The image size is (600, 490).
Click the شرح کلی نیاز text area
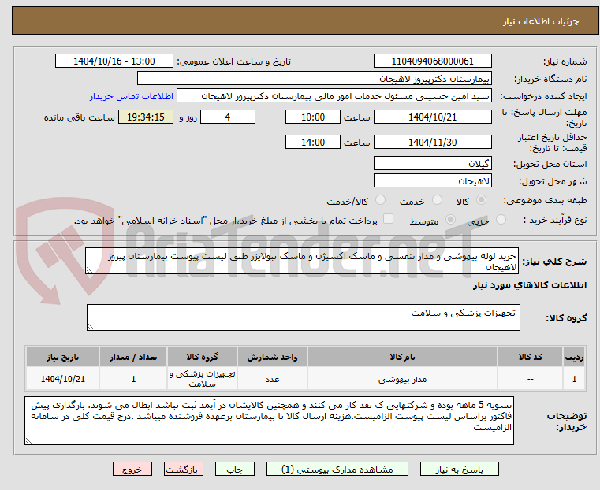point(302,261)
